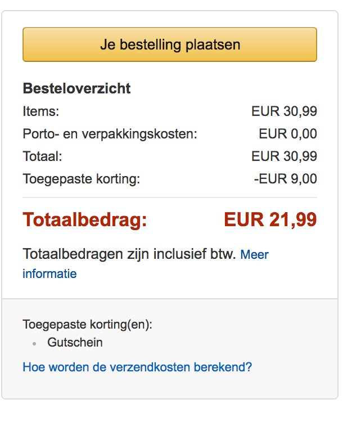Viewport: 361px width, 440px height.
Task: Select the final amount EUR 21,99
Action: click(x=270, y=219)
